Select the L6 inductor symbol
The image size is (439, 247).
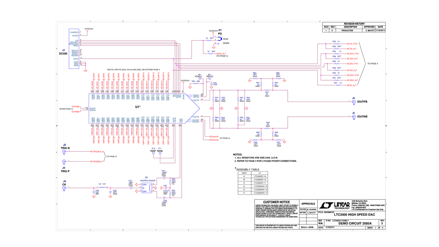(102, 187)
